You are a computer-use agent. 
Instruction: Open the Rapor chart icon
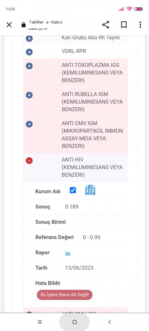(x=68, y=253)
